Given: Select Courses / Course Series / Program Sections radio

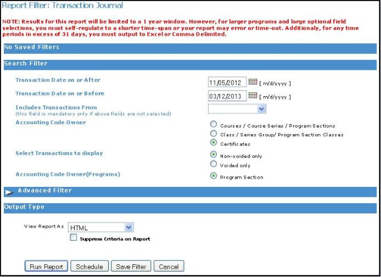Looking at the screenshot, I should (214, 124).
